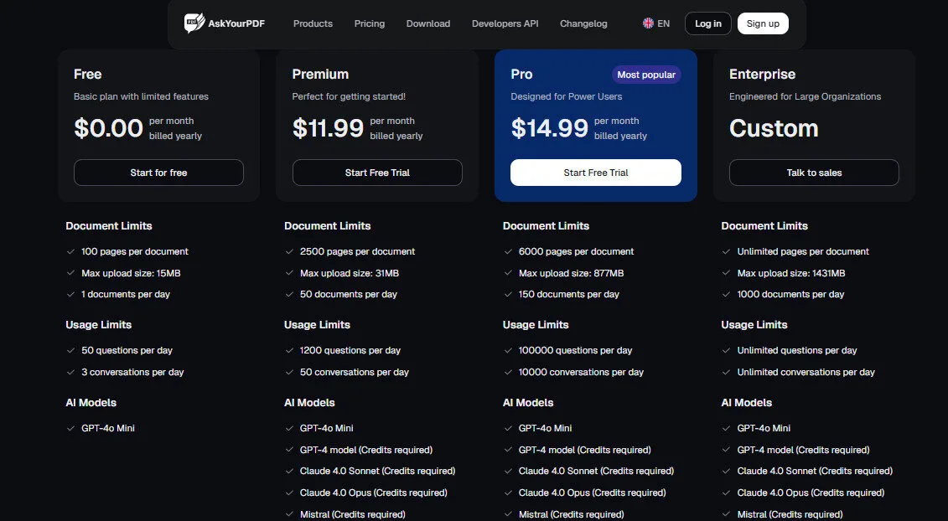
Task: Click the Most popular badge
Action: 646,74
